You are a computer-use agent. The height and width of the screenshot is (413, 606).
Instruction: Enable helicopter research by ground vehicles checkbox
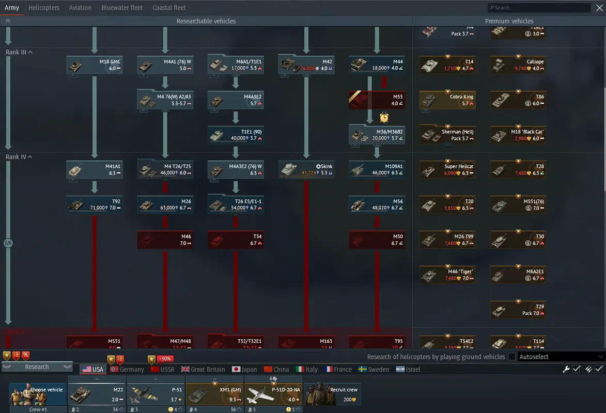512,357
